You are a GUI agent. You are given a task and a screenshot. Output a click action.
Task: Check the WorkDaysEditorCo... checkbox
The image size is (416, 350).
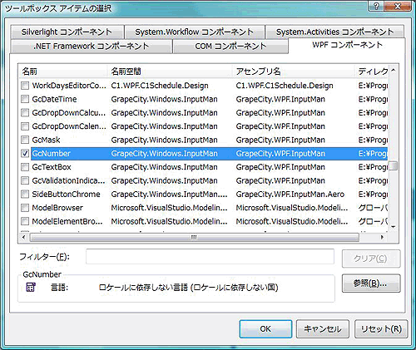tap(25, 86)
